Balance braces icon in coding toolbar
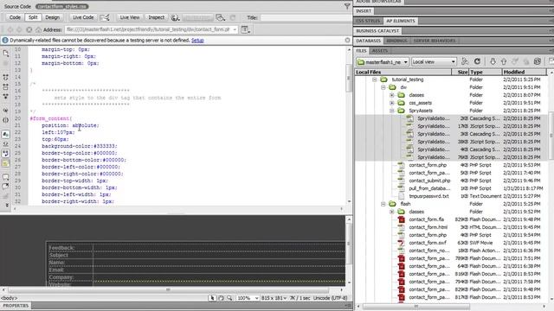 [x=6, y=120]
